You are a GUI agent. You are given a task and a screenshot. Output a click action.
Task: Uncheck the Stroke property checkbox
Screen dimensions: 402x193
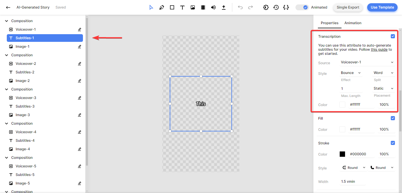pyautogui.click(x=393, y=143)
